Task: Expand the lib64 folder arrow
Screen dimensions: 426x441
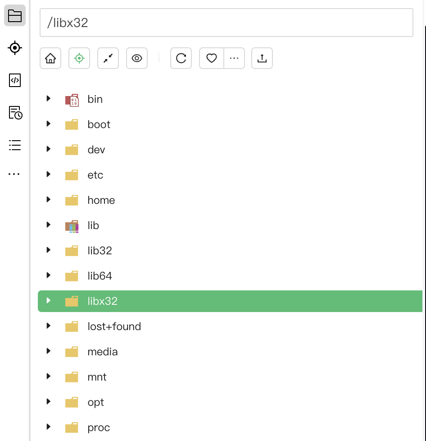Action: [x=48, y=276]
